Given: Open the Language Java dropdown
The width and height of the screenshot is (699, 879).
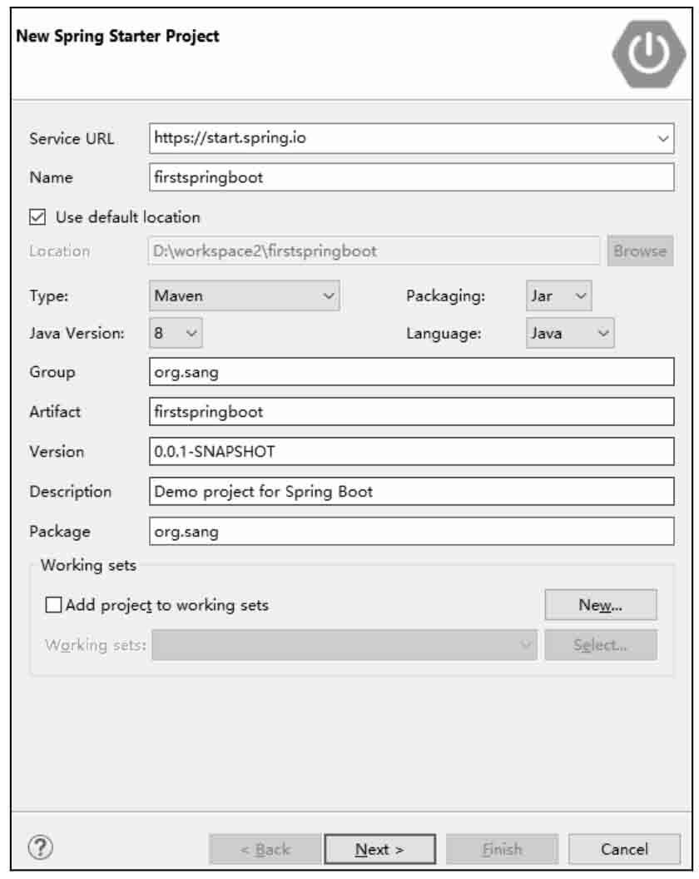Looking at the screenshot, I should [569, 333].
